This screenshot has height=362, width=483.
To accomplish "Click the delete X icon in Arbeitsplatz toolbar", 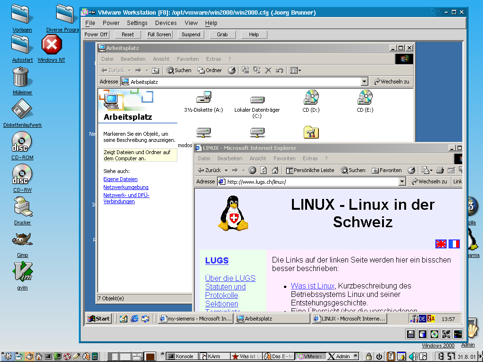I will point(268,70).
